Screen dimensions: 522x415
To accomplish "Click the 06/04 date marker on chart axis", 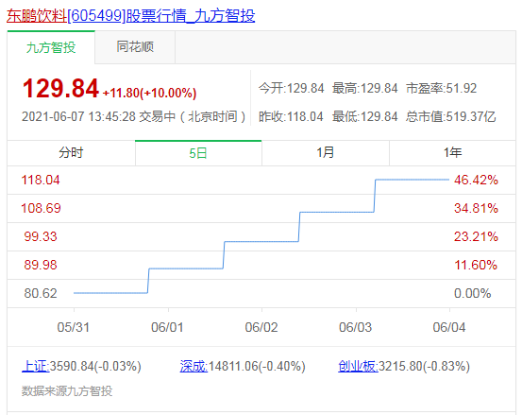I will (449, 327).
